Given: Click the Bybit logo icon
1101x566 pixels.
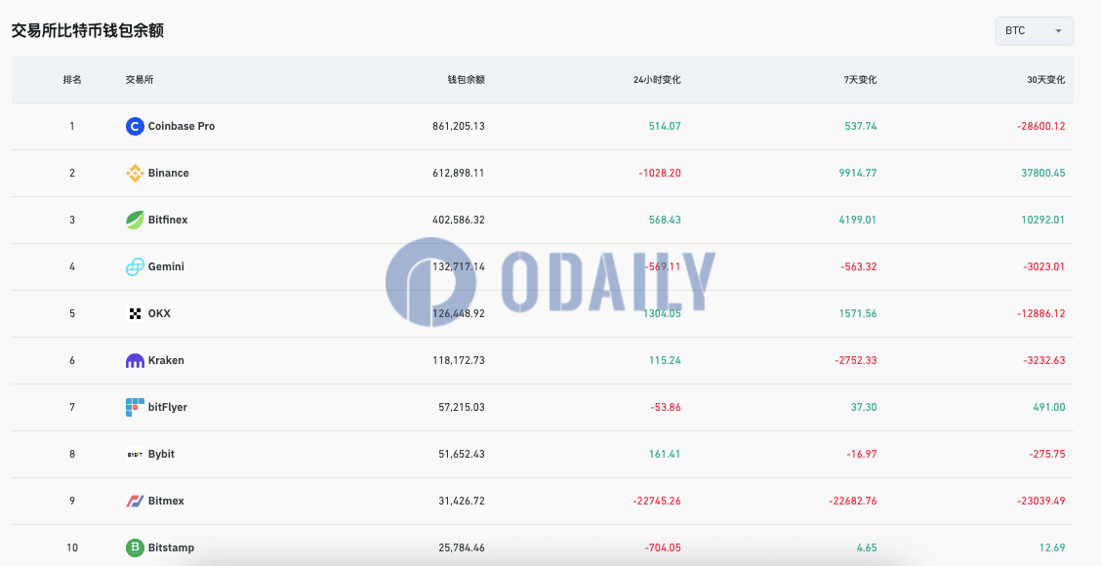Looking at the screenshot, I should 135,455.
